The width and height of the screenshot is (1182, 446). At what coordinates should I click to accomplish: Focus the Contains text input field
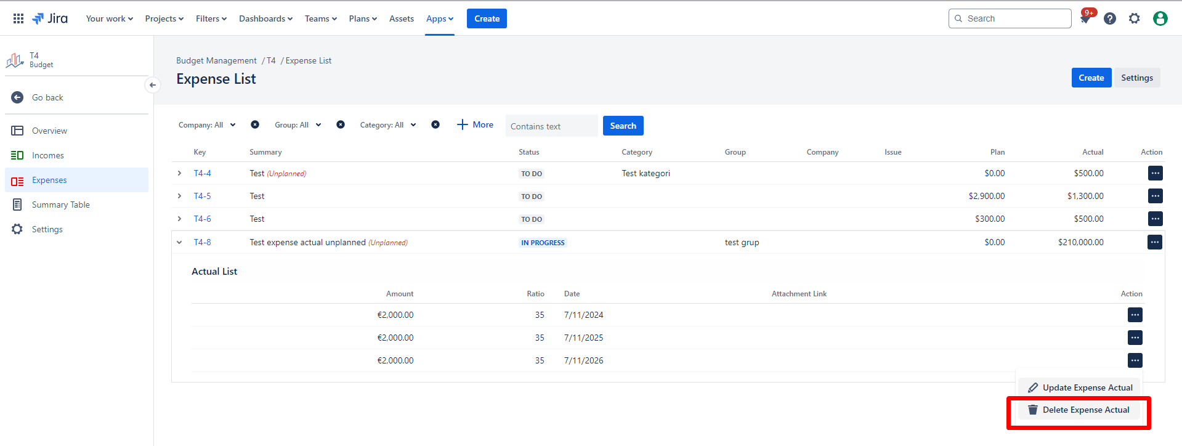pyautogui.click(x=551, y=126)
